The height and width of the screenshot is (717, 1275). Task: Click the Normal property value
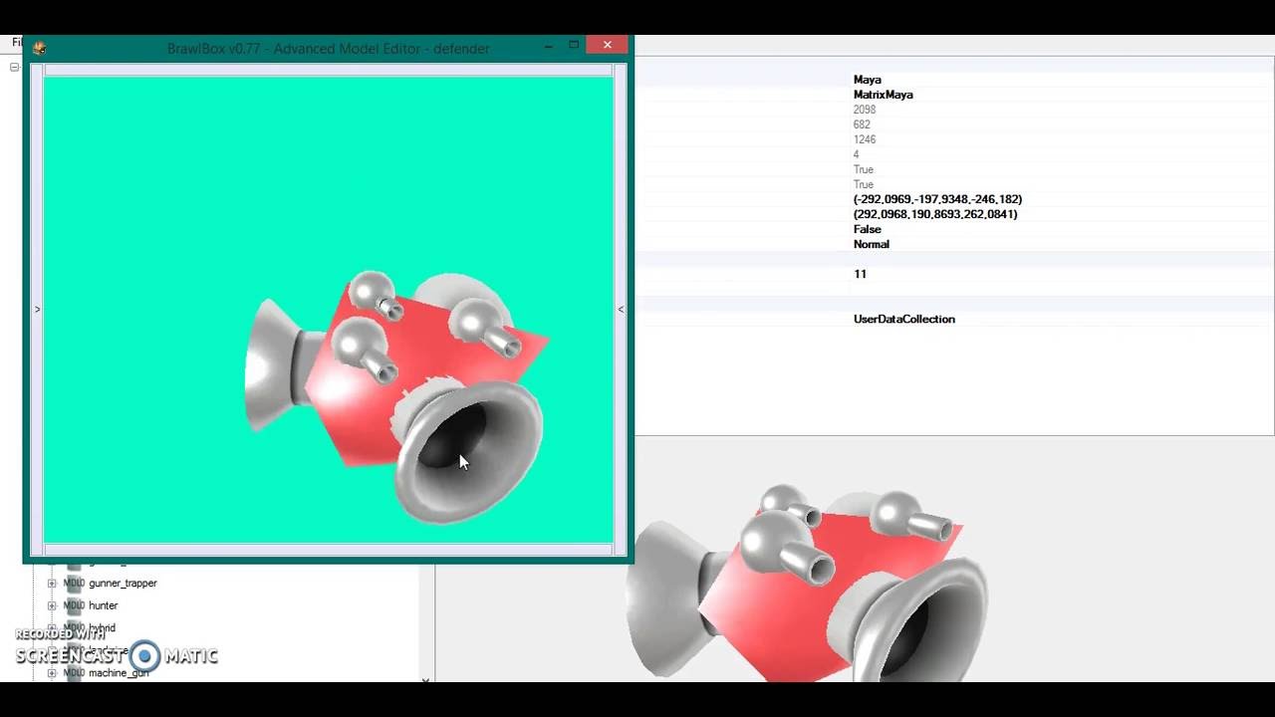pyautogui.click(x=872, y=244)
